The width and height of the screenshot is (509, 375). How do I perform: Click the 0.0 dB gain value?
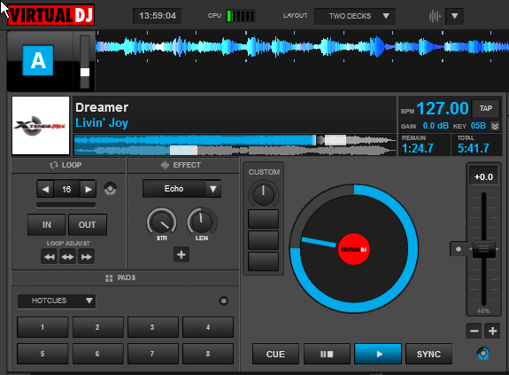tap(436, 126)
